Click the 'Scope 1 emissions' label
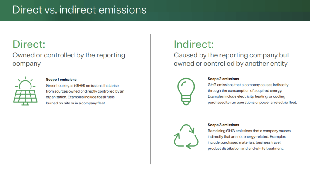 click(61, 79)
